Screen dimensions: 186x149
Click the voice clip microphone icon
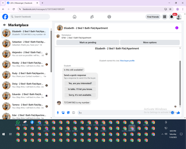58,112
